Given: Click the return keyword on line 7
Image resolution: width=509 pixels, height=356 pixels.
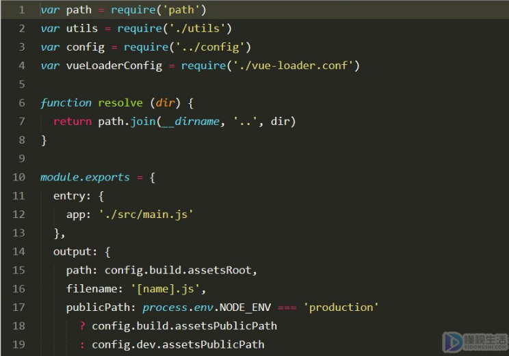Looking at the screenshot, I should click(73, 122).
